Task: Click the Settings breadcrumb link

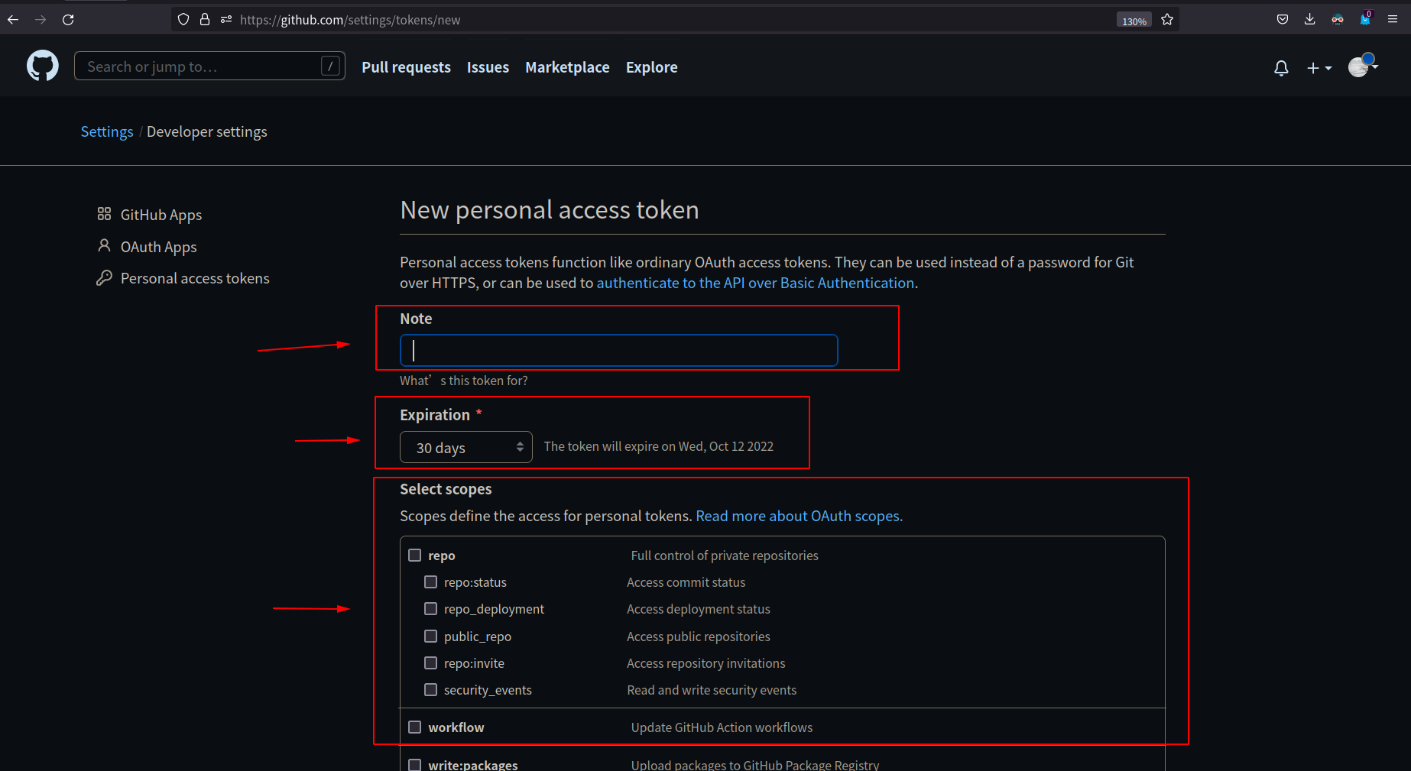Action: tap(107, 131)
